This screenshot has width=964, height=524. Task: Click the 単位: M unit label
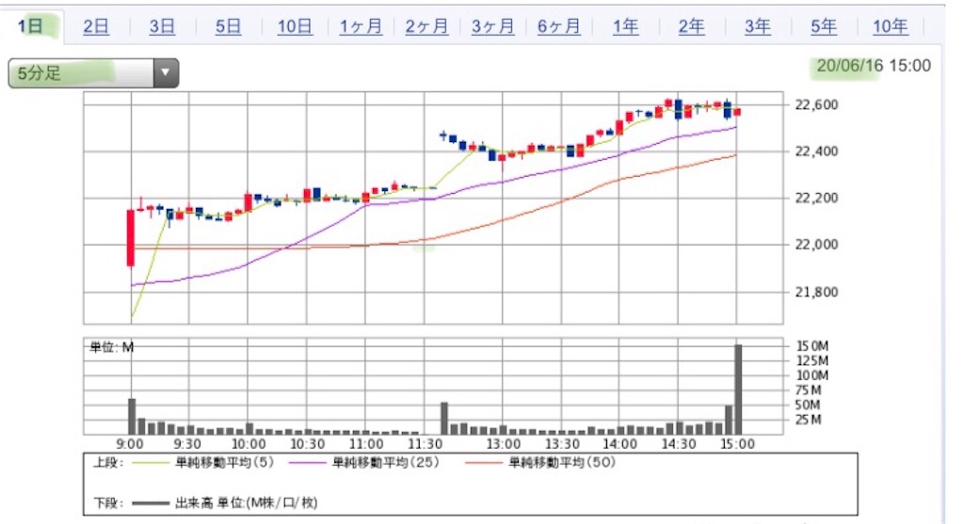[x=111, y=348]
